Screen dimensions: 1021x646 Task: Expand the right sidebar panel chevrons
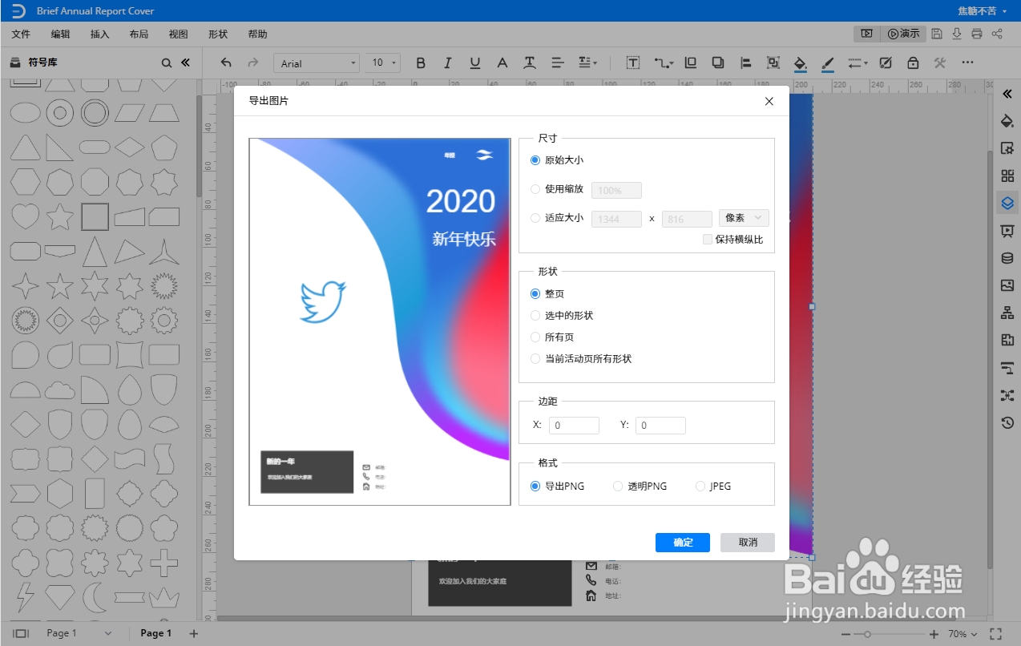click(x=1007, y=94)
